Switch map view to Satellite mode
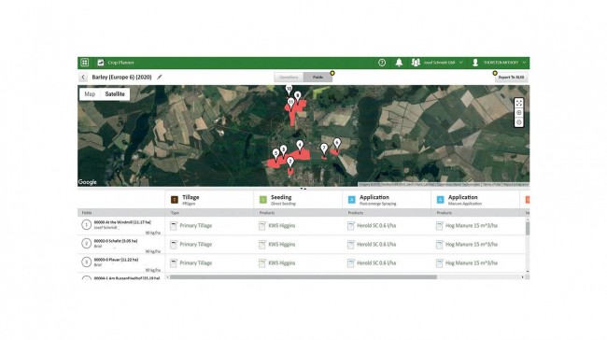 tap(115, 94)
